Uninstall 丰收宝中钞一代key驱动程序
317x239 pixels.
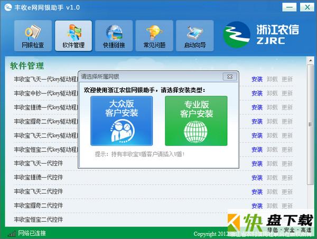click(x=272, y=93)
